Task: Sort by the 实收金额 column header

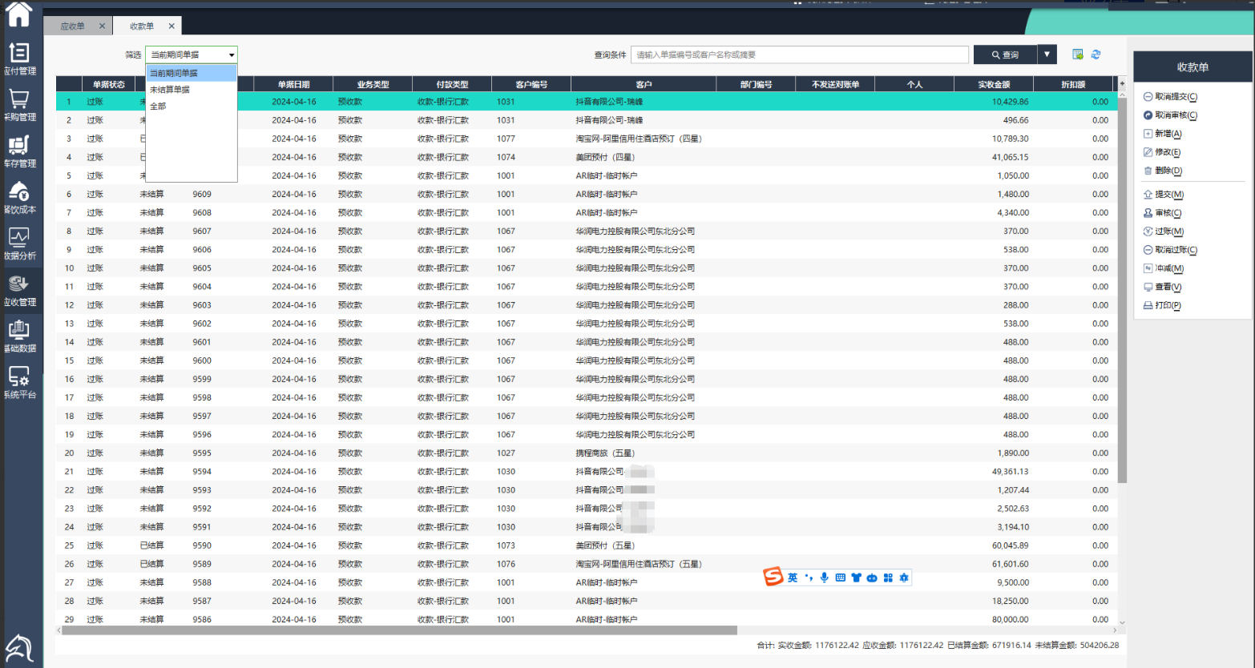Action: pos(994,84)
